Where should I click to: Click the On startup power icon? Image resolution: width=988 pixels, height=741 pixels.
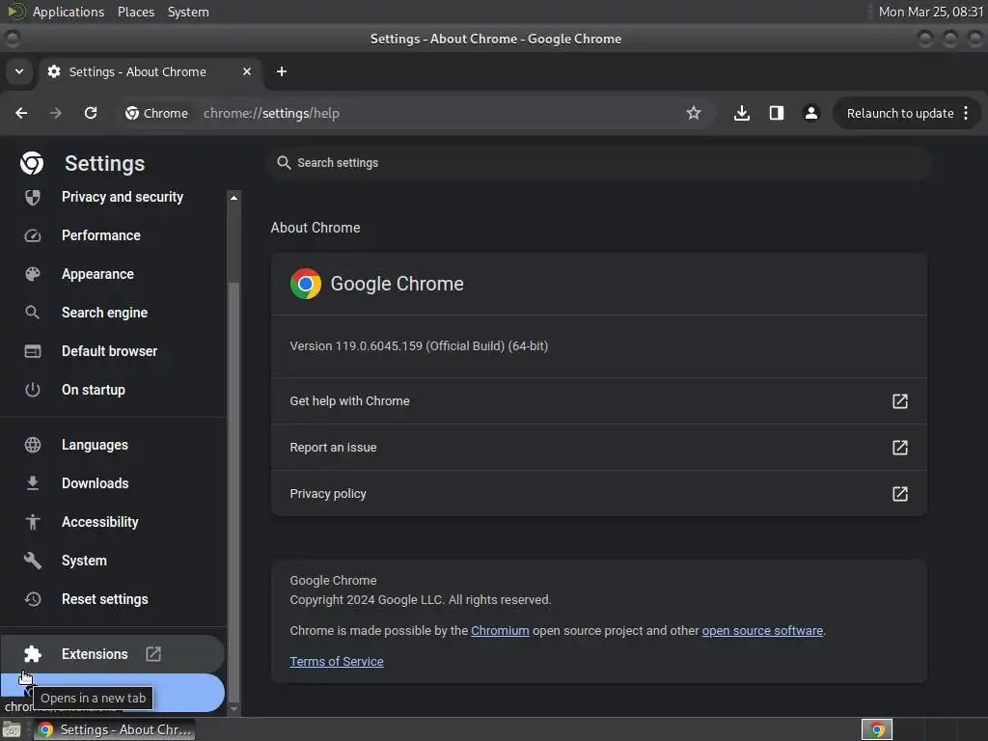pos(32,390)
